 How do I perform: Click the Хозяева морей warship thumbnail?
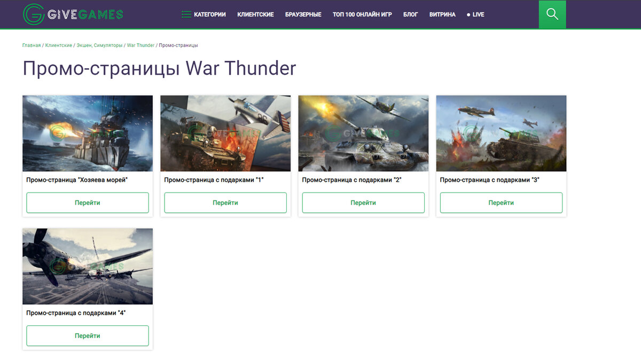click(88, 133)
